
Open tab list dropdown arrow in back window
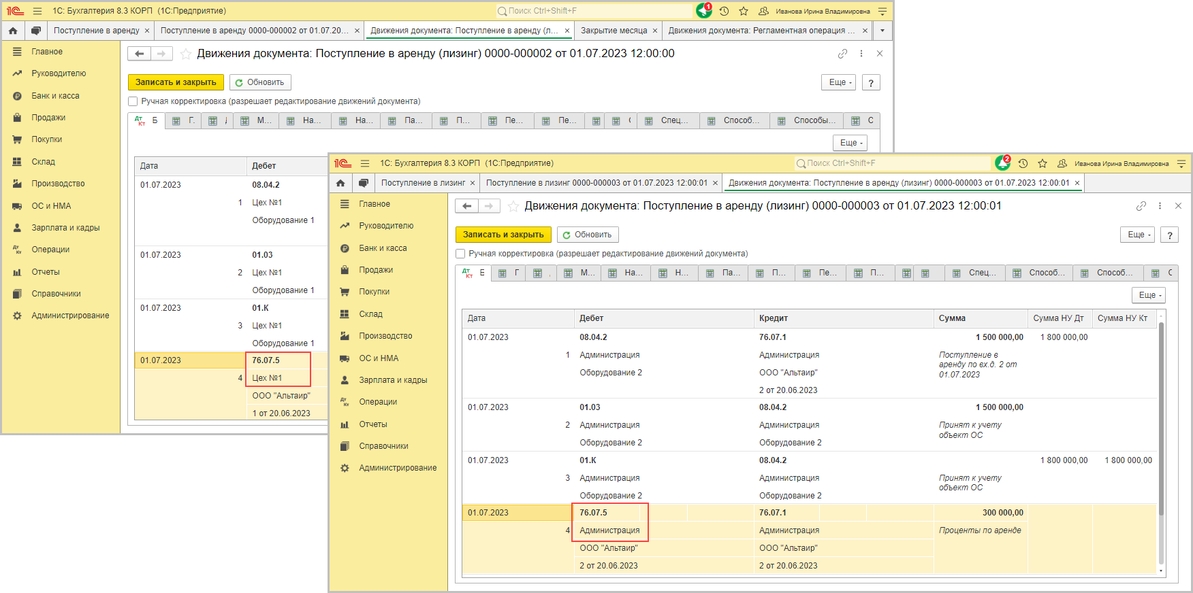pyautogui.click(x=882, y=31)
